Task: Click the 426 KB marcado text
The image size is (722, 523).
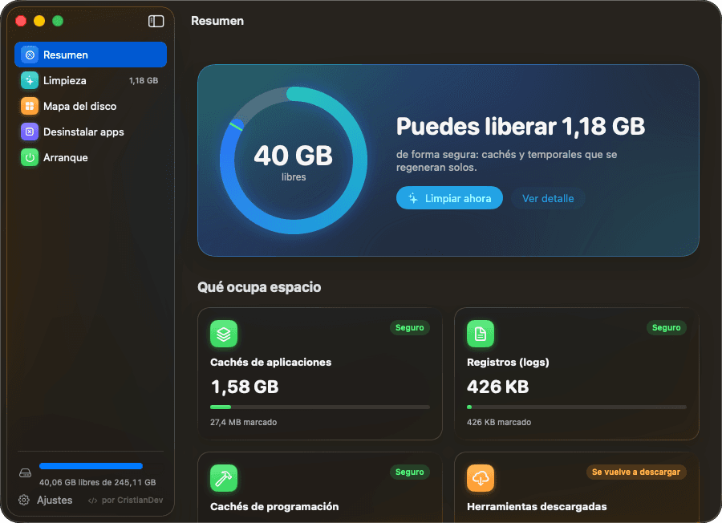Action: pos(499,422)
